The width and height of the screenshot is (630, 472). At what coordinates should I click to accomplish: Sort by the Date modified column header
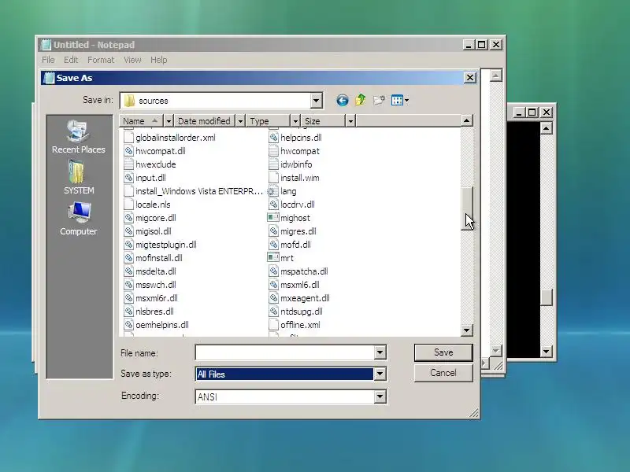tap(205, 121)
